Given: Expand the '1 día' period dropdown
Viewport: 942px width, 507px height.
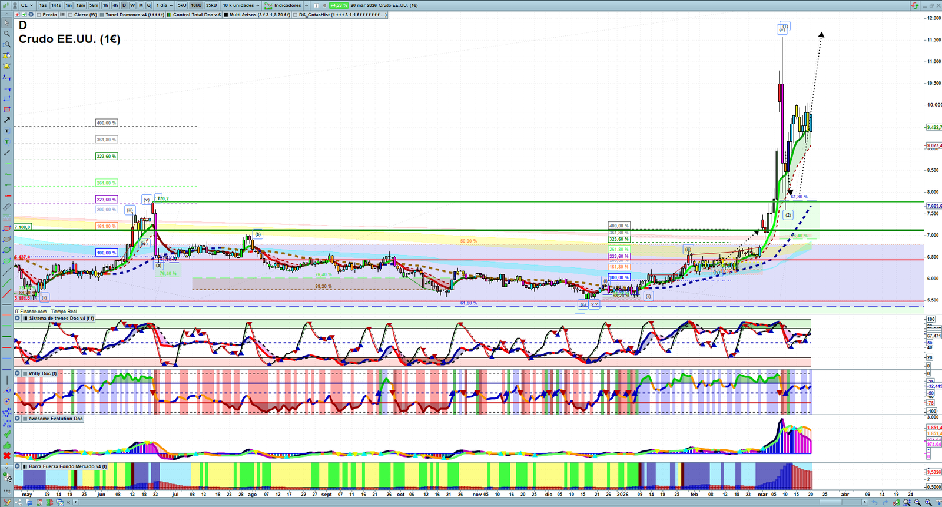Looking at the screenshot, I should [x=164, y=5].
